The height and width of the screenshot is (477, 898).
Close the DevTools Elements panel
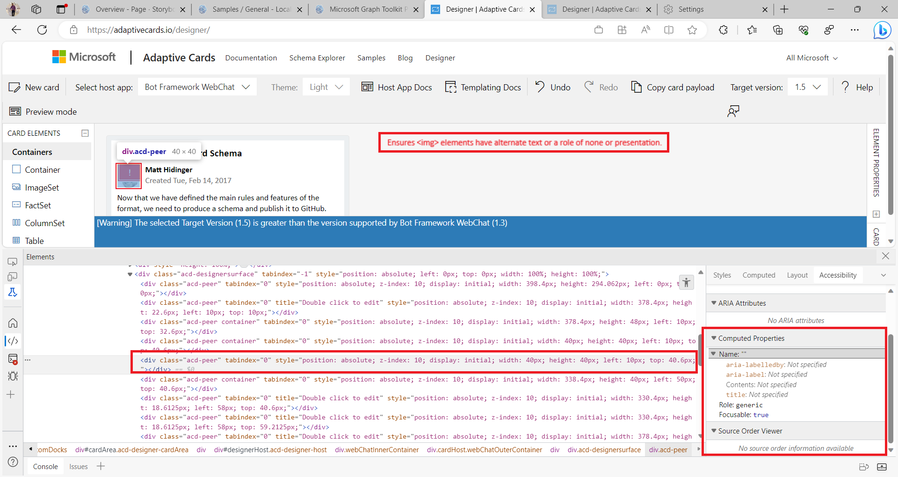[x=885, y=256]
